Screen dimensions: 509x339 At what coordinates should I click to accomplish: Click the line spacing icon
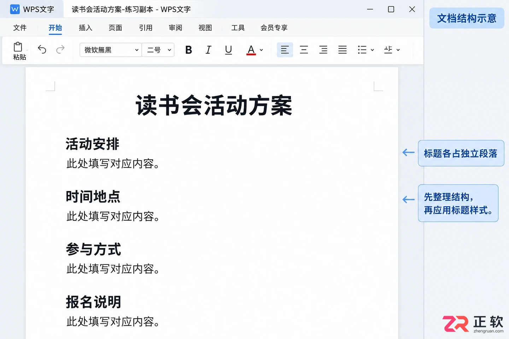pyautogui.click(x=388, y=50)
